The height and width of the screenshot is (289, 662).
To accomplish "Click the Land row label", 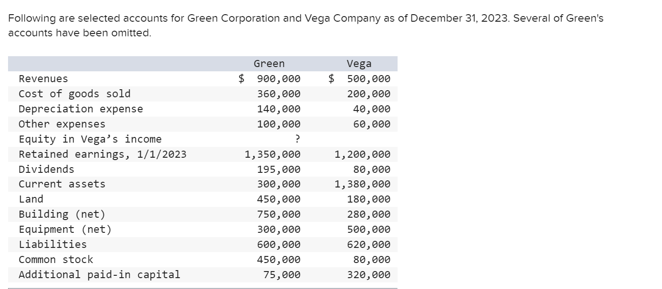I will (x=31, y=199).
